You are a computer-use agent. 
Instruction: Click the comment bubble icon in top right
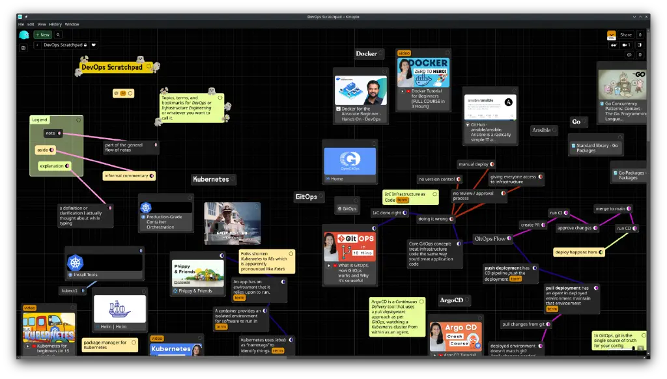point(630,55)
